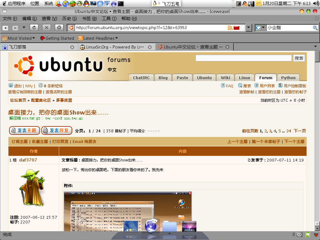Open the desktop picture launcher in top panel
The image size is (320, 240).
[x=93, y=3]
